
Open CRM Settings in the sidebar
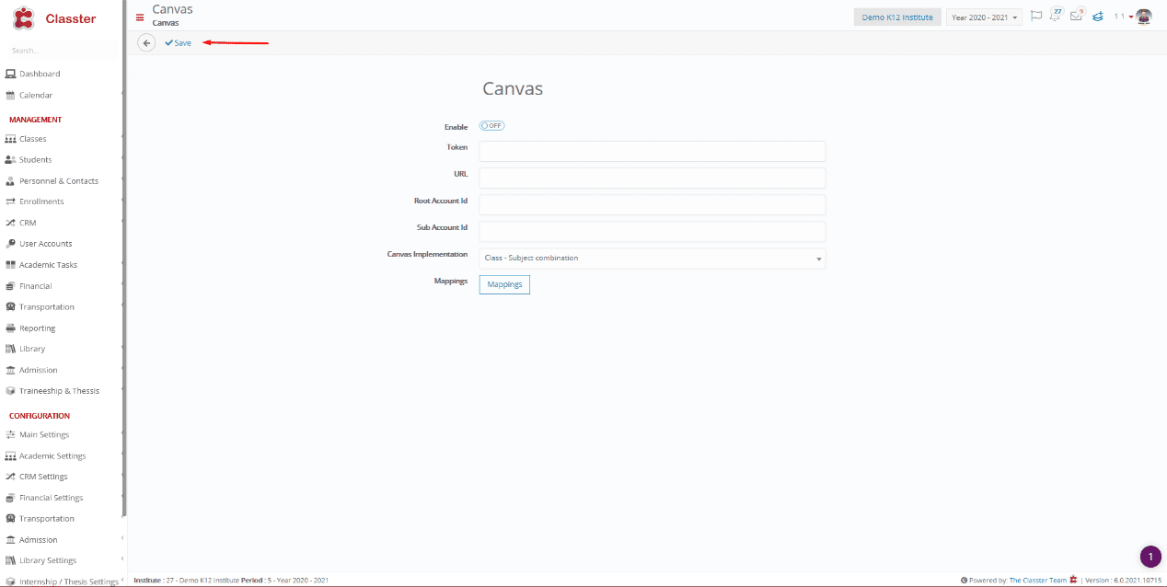click(43, 477)
